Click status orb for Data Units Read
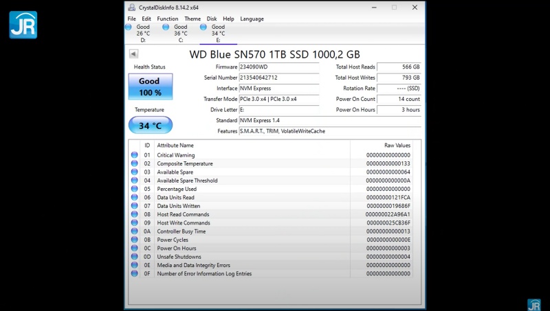The height and width of the screenshot is (311, 550). pyautogui.click(x=134, y=197)
